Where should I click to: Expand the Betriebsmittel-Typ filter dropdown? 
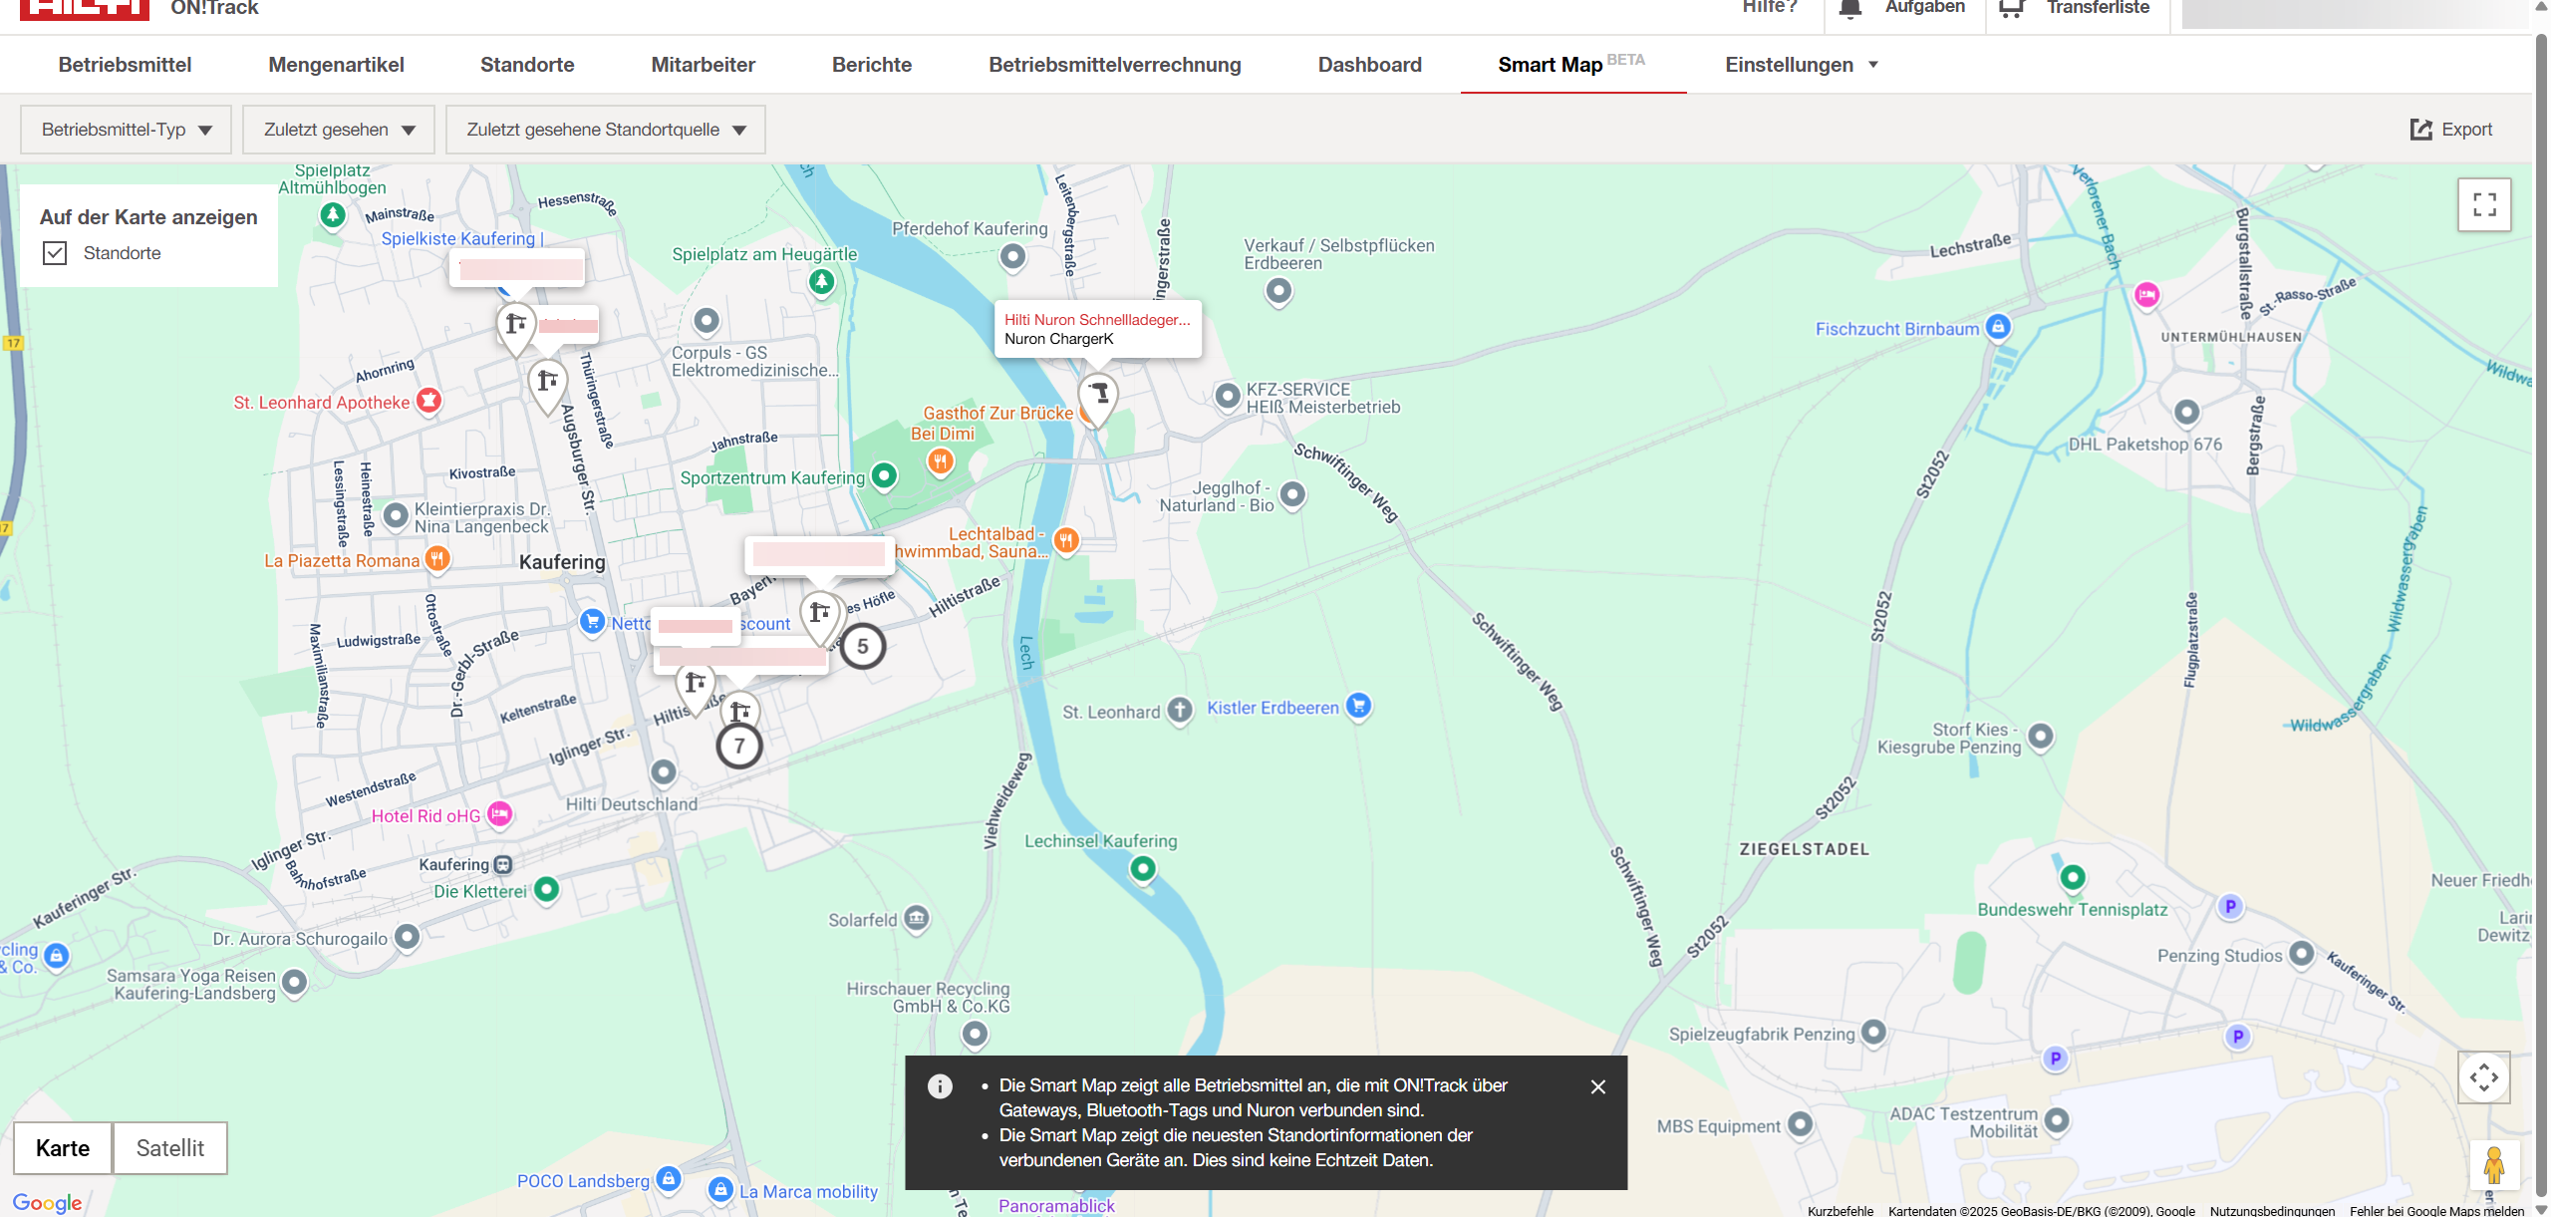tap(127, 130)
